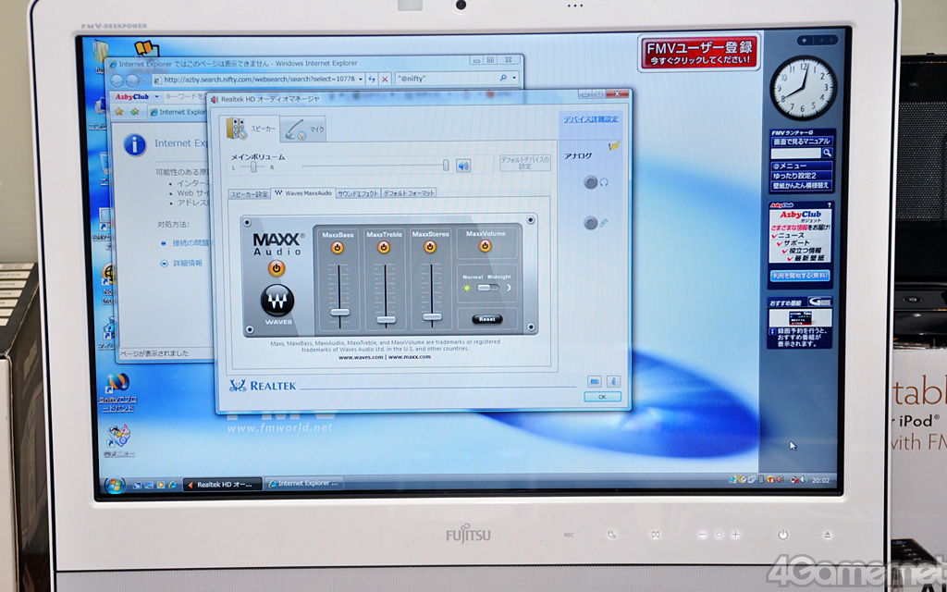Image resolution: width=947 pixels, height=592 pixels.
Task: Click the Normal mode sun icon
Action: tap(466, 288)
